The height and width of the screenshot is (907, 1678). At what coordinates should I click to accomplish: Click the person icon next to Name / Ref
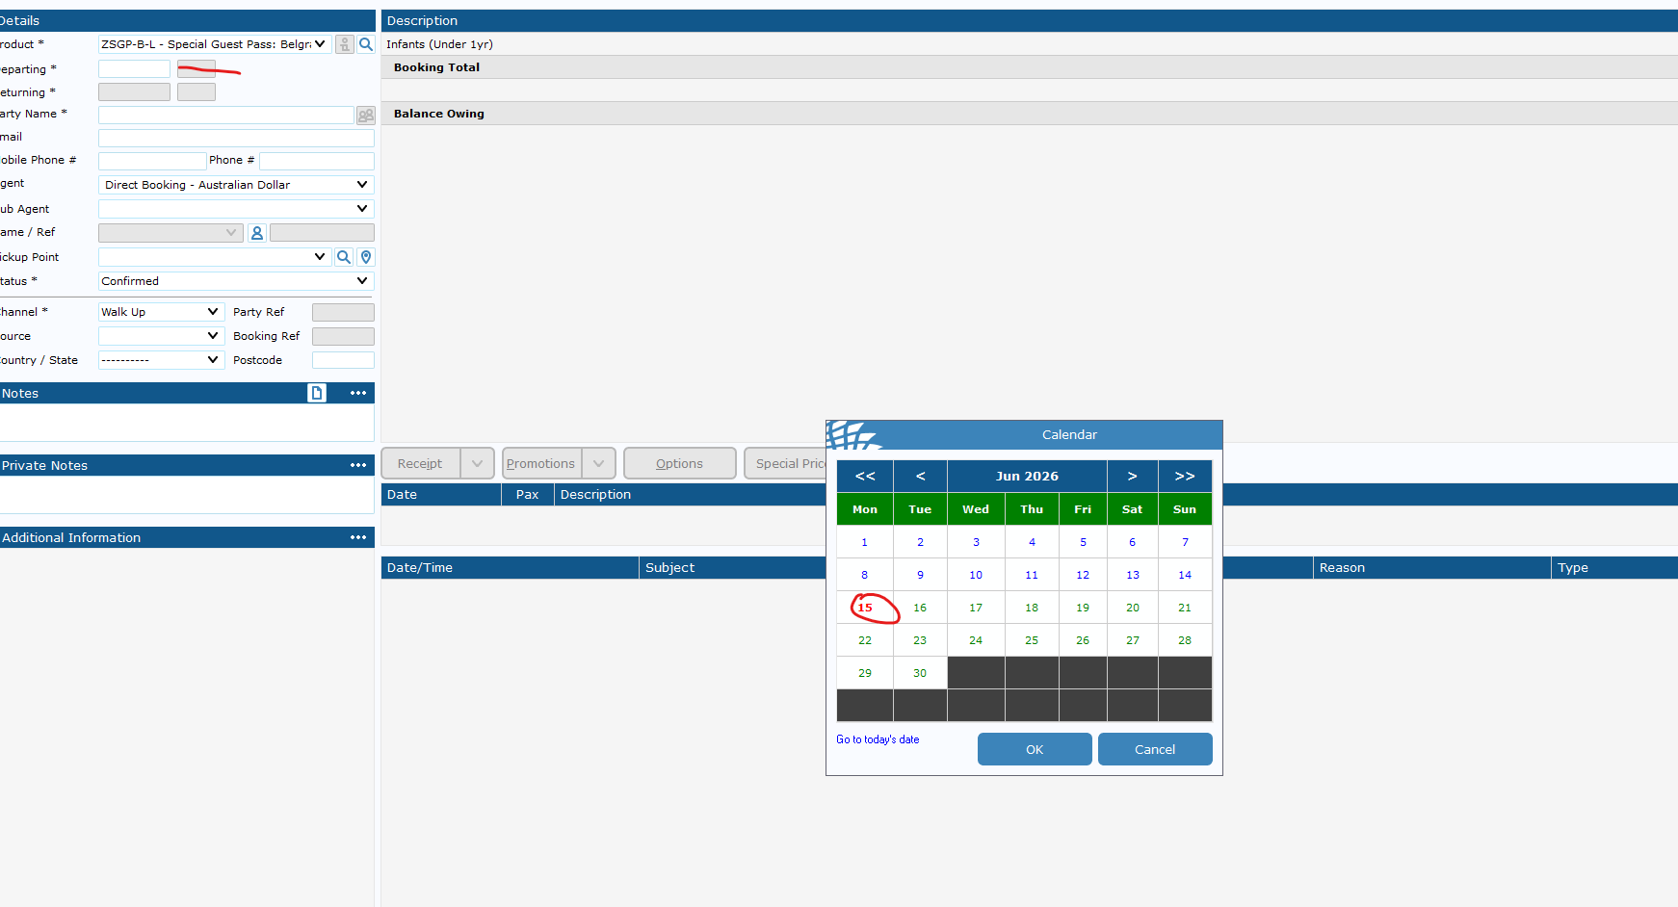pos(257,233)
